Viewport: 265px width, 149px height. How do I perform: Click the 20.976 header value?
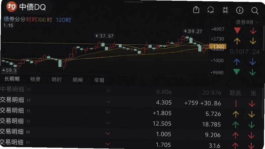click(212, 93)
